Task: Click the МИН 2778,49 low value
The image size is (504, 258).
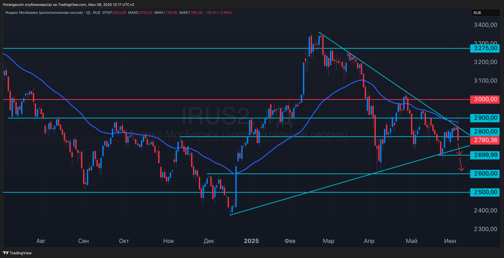Action: [x=166, y=13]
